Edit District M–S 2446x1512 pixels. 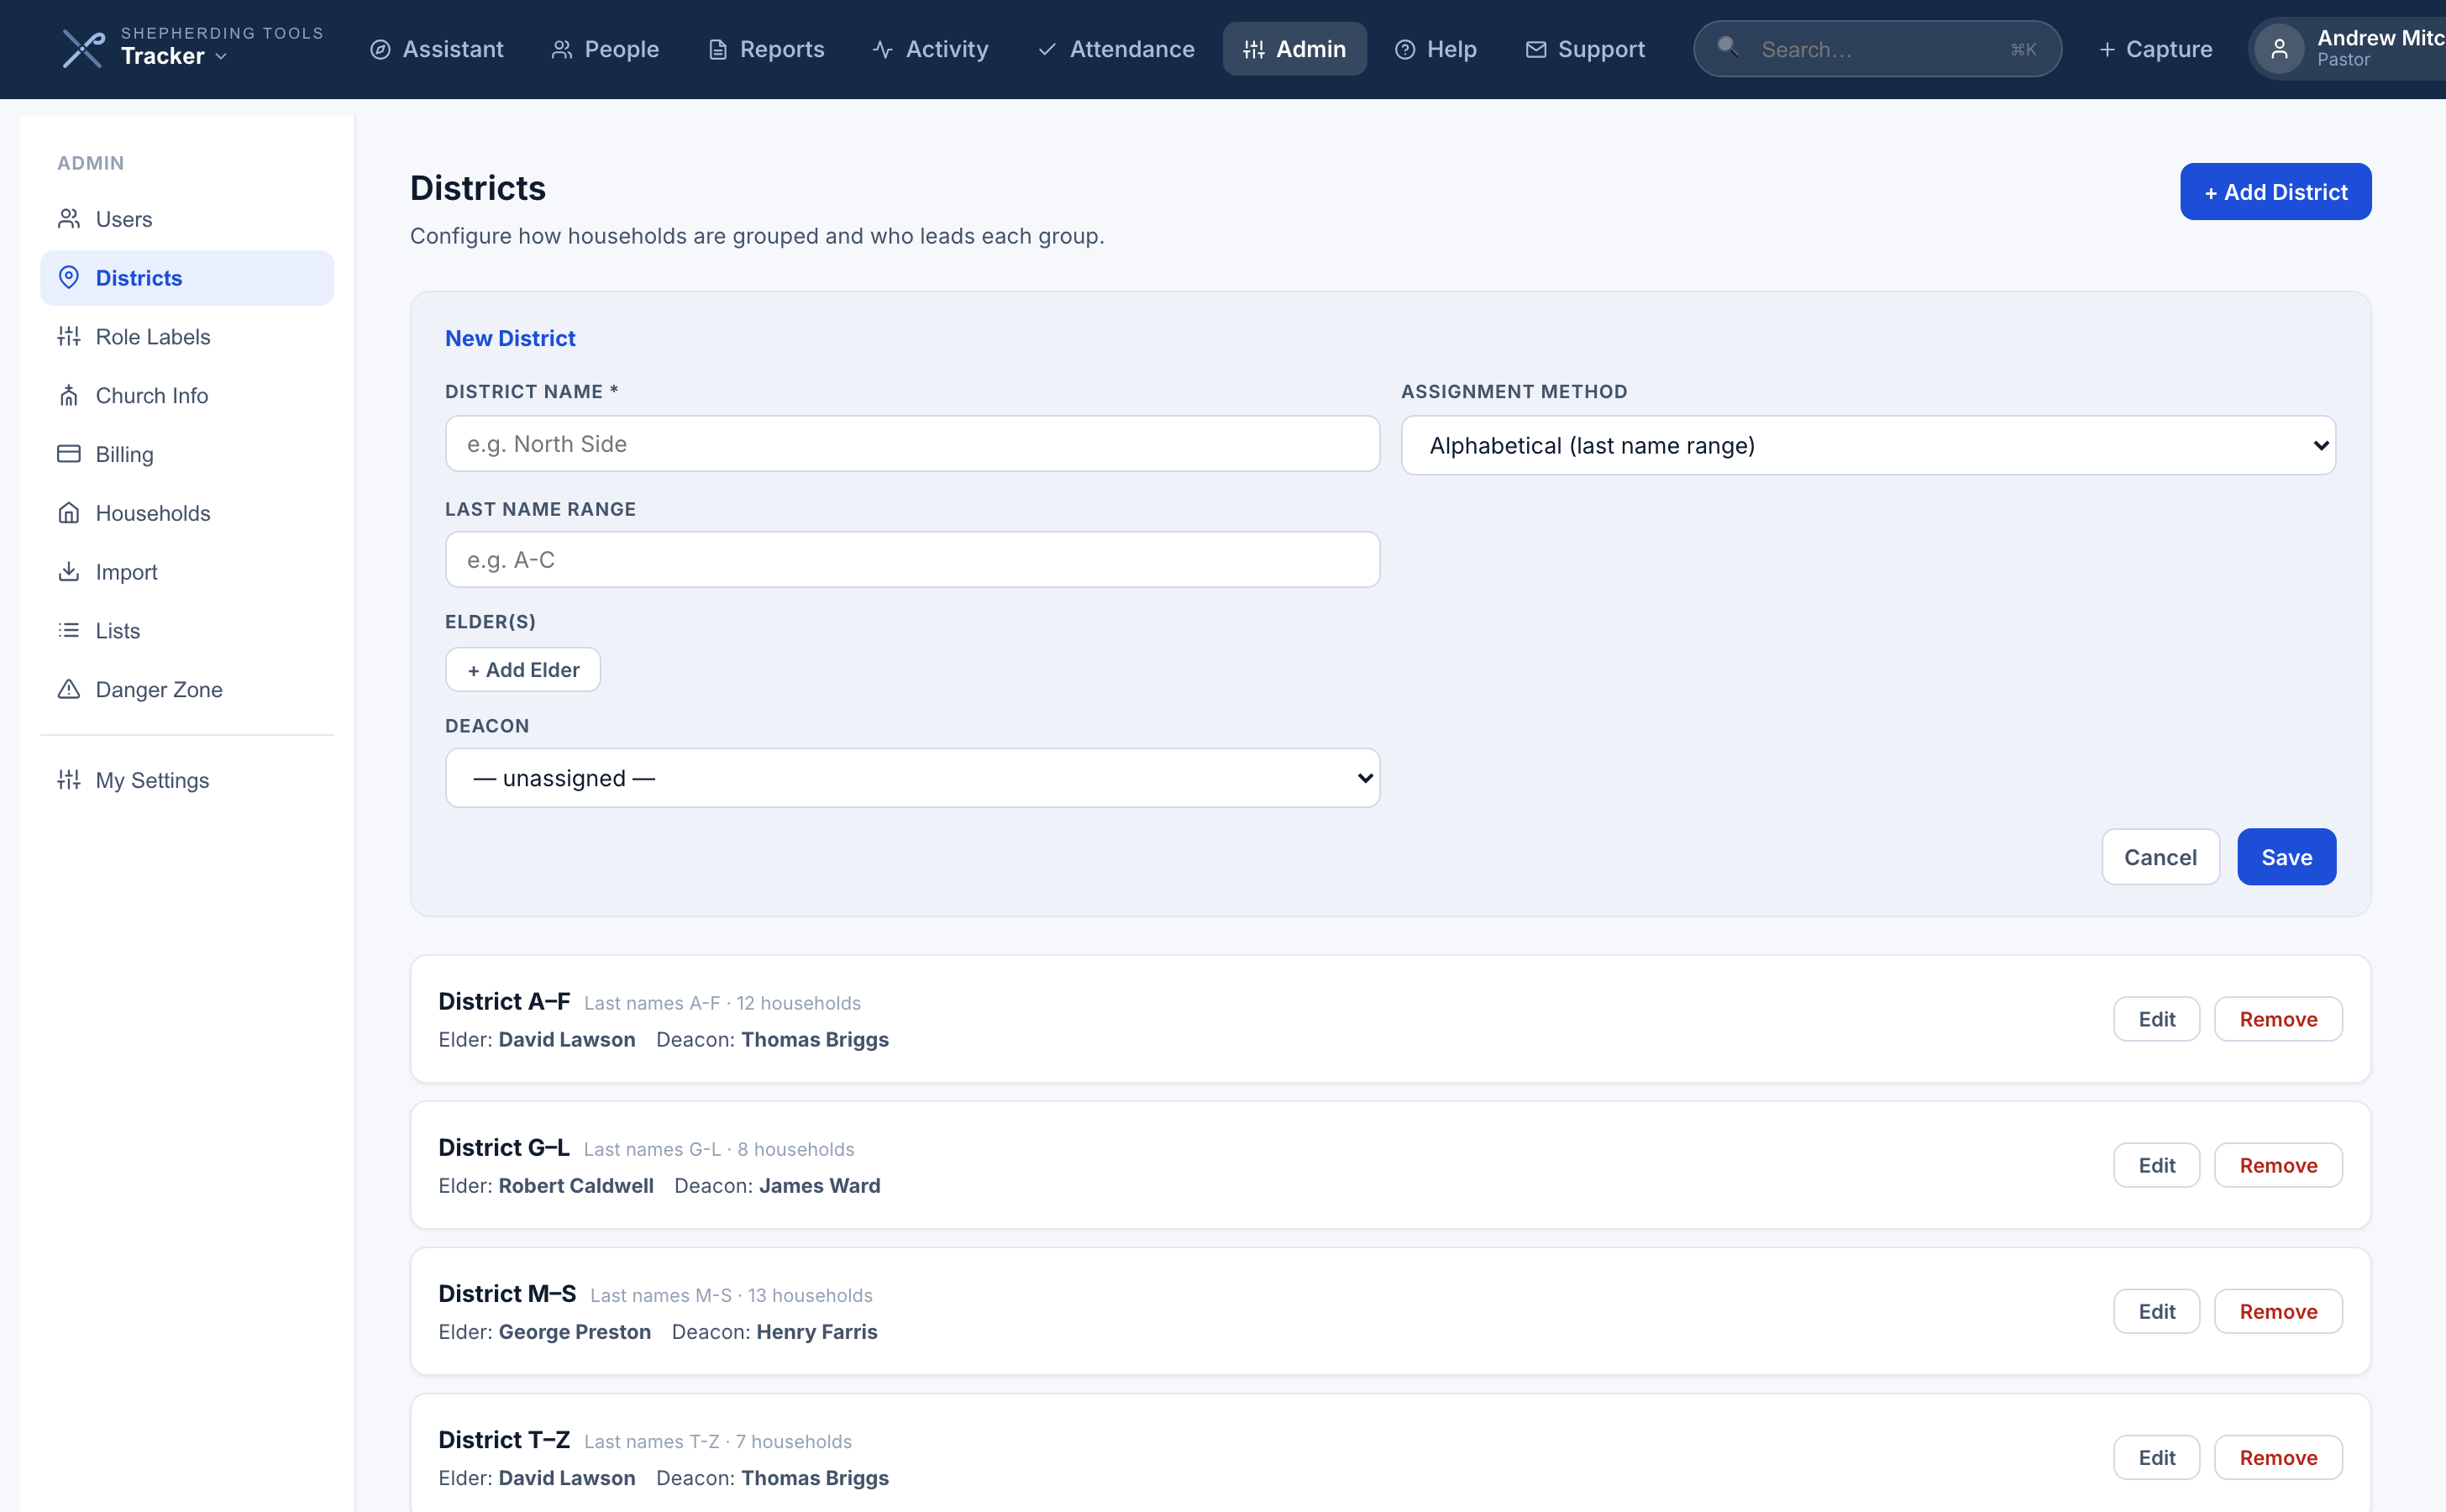coord(2156,1311)
